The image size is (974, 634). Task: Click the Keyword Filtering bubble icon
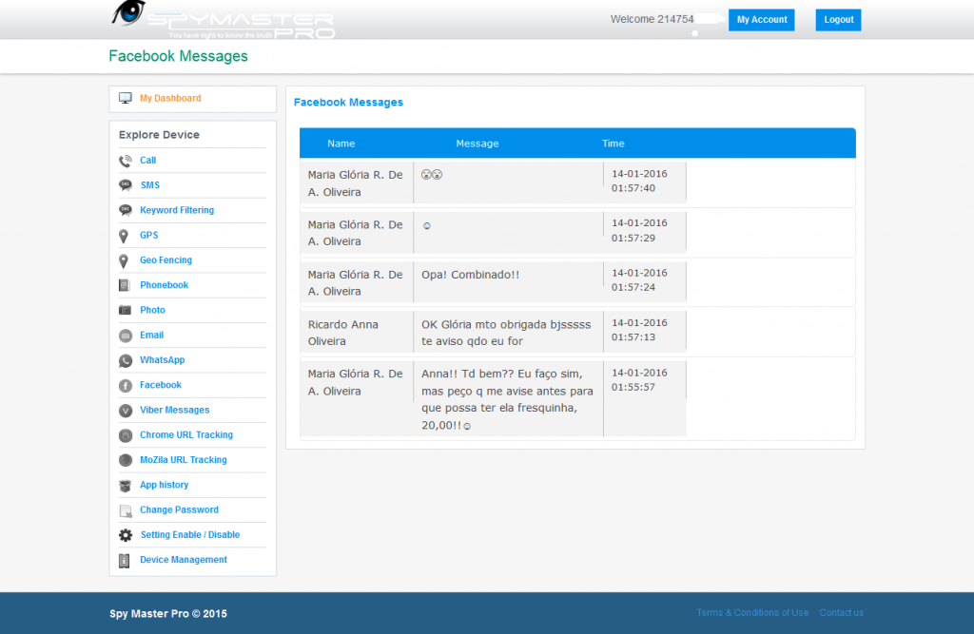[126, 210]
